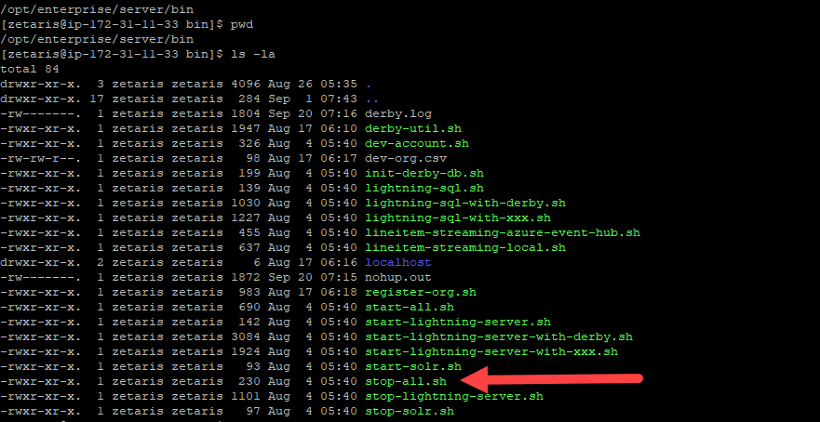820x422 pixels.
Task: Click the size value 1101 for stop-lightning-server.sh
Action: pyautogui.click(x=246, y=396)
